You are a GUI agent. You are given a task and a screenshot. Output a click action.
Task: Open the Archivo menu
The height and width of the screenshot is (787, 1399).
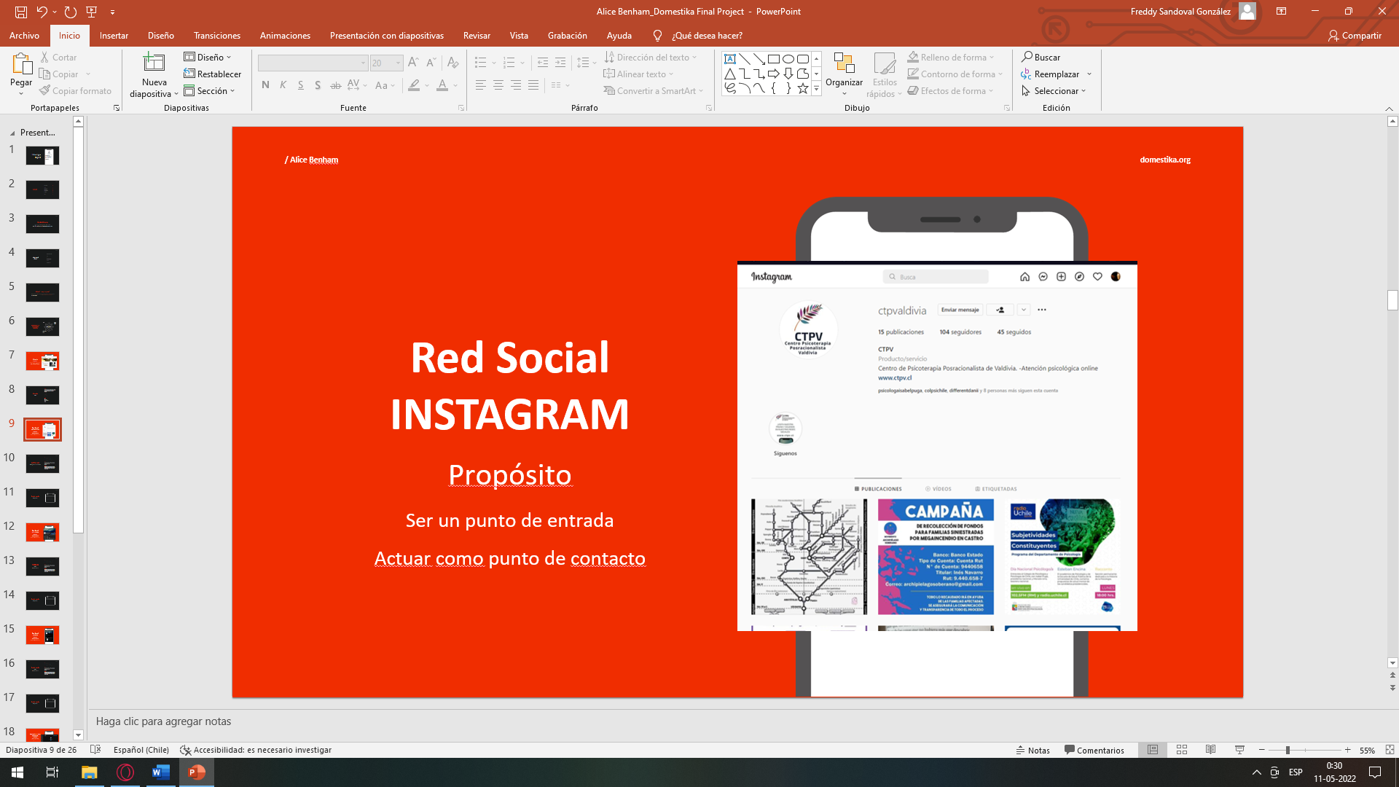click(x=24, y=35)
